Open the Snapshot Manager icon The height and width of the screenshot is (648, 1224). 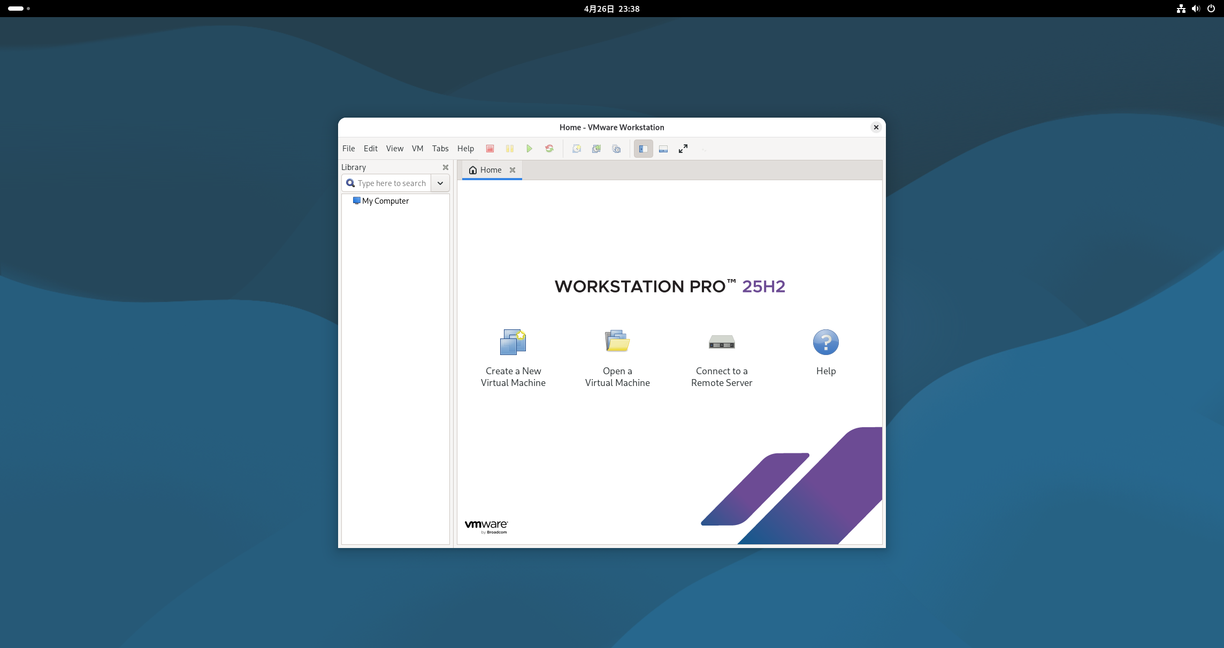[616, 149]
